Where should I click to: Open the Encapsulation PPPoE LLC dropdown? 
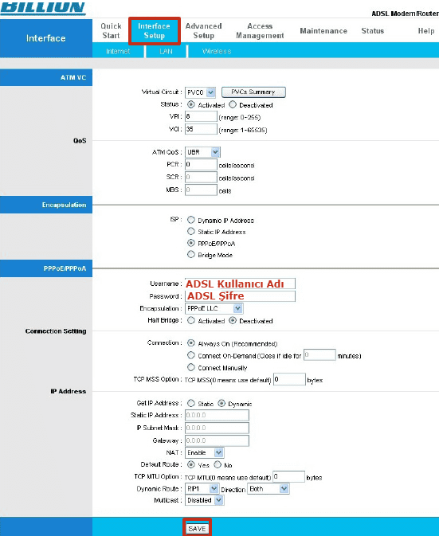[x=214, y=308]
